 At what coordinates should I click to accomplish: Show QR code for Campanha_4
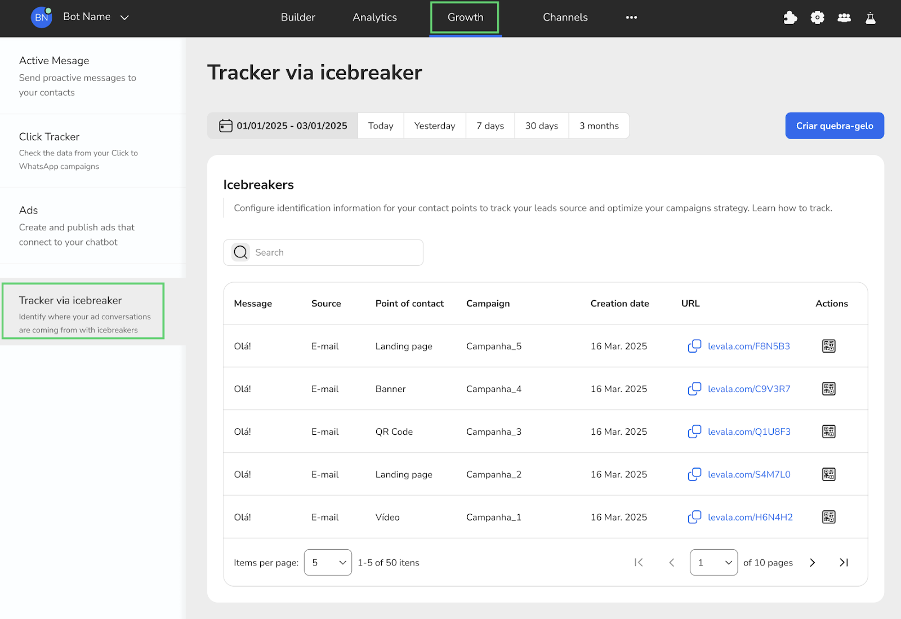click(x=828, y=389)
